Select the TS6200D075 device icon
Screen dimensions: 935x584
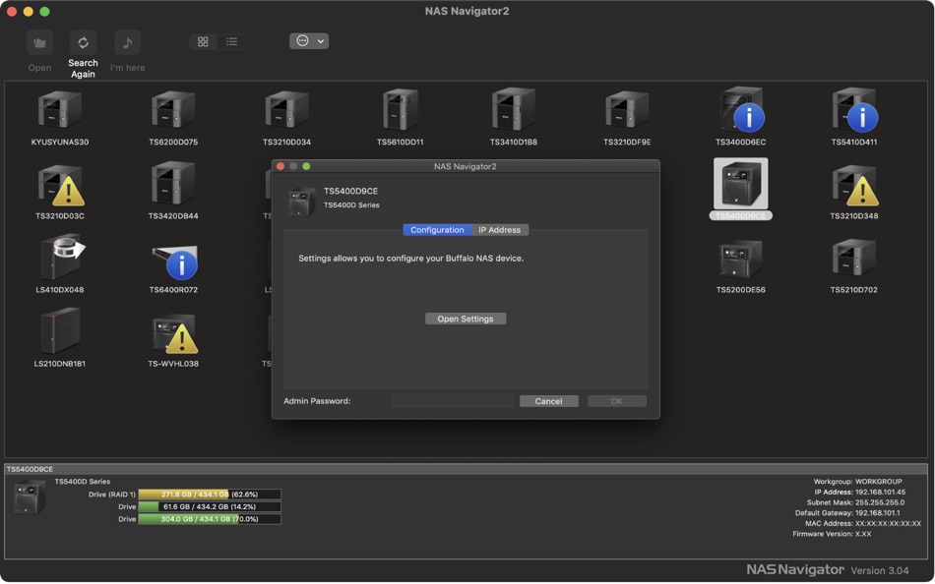tap(173, 110)
